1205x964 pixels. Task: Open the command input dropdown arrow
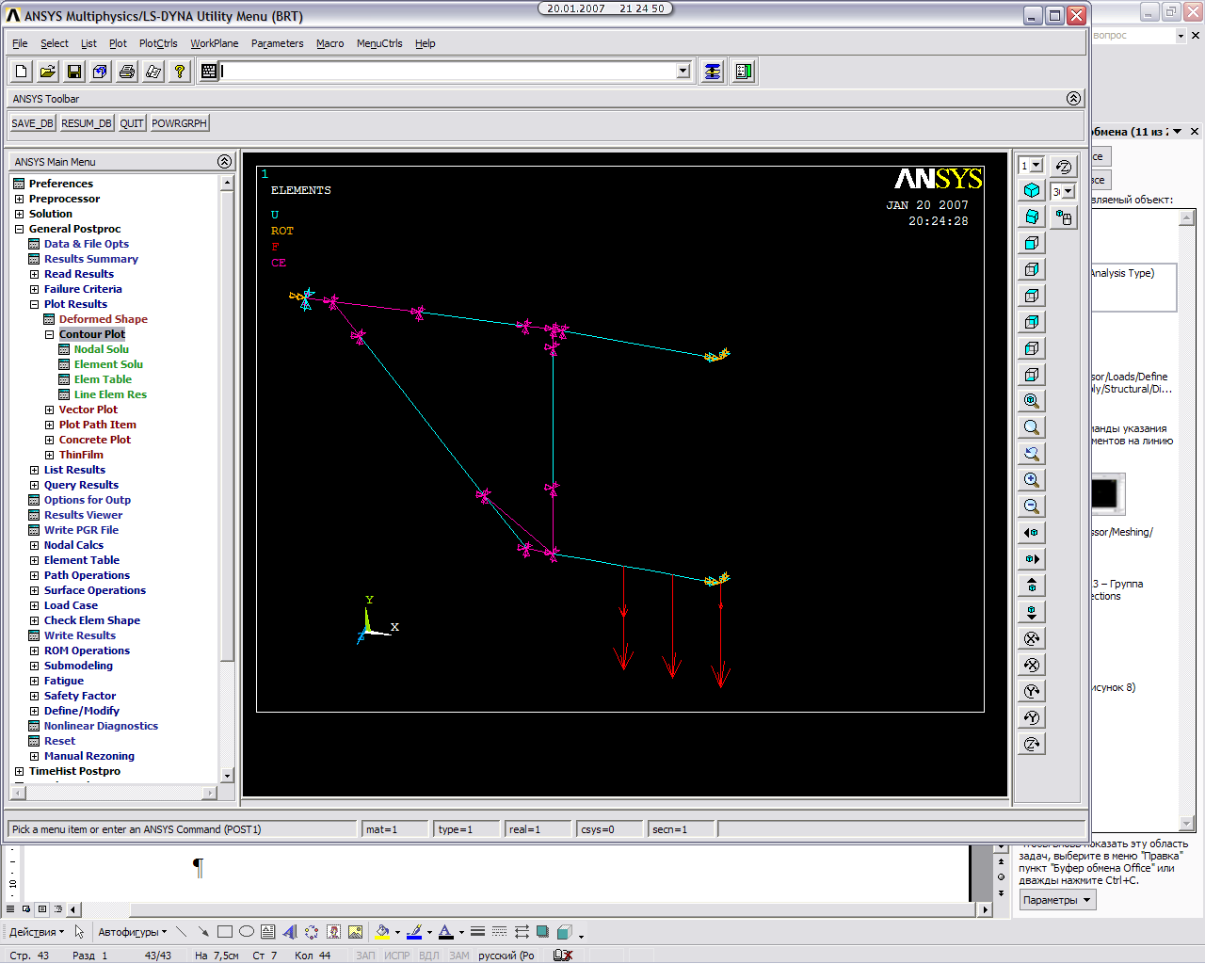pyautogui.click(x=683, y=72)
